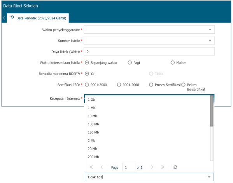This screenshot has width=233, height=183.
Task: Go to last page in dropdown pager
Action: point(163,167)
